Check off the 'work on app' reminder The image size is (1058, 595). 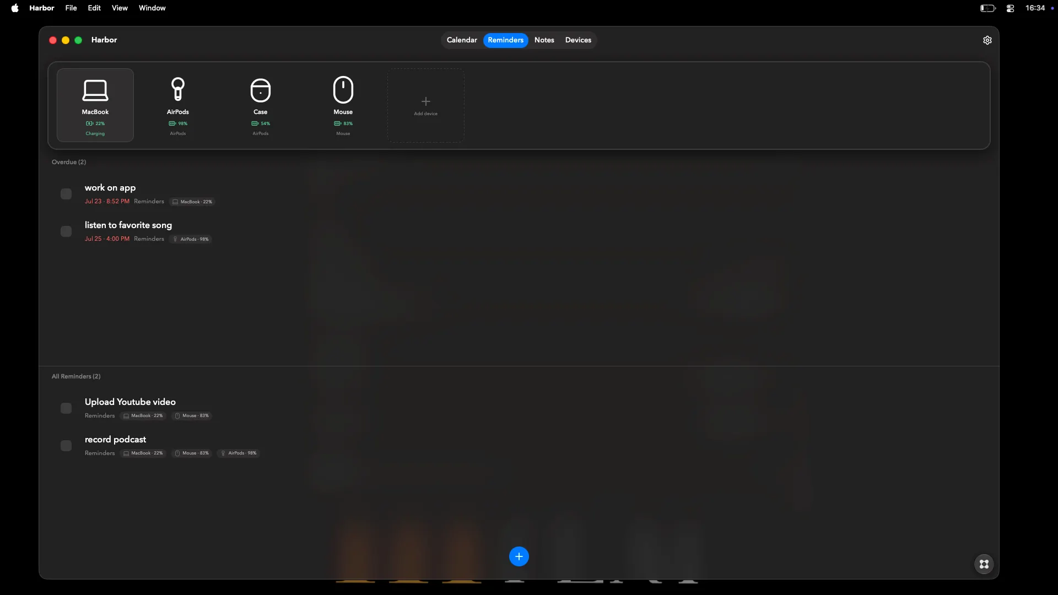tap(66, 194)
